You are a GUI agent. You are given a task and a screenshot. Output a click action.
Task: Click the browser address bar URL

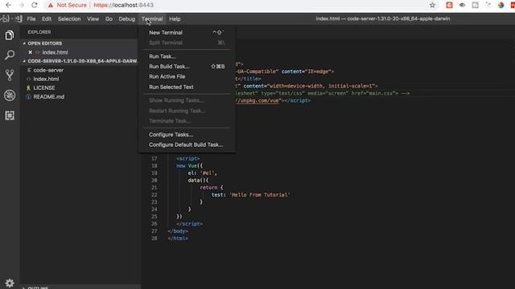[123, 5]
